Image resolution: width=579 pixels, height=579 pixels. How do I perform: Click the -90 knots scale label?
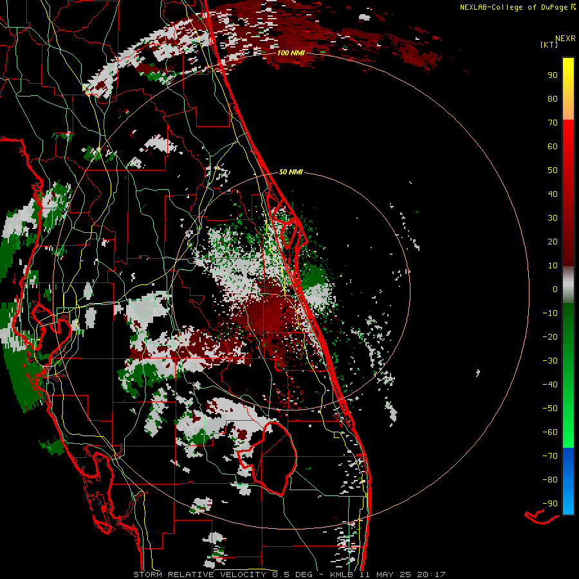click(x=550, y=504)
